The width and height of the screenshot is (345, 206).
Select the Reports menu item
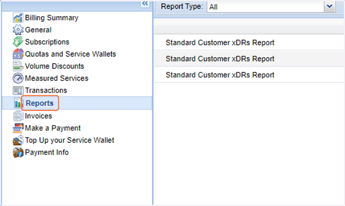click(x=40, y=103)
